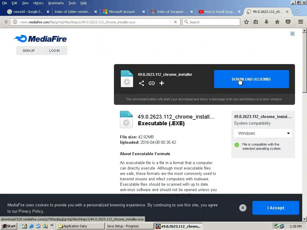Open the Windows Start button
307x230 pixels.
[x=9, y=226]
